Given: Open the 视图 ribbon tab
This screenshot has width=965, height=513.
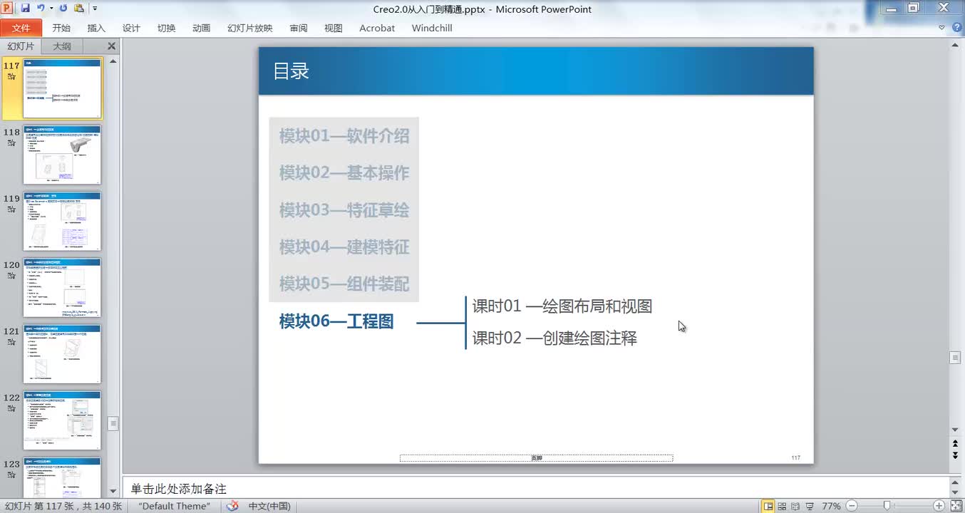Looking at the screenshot, I should [x=334, y=28].
